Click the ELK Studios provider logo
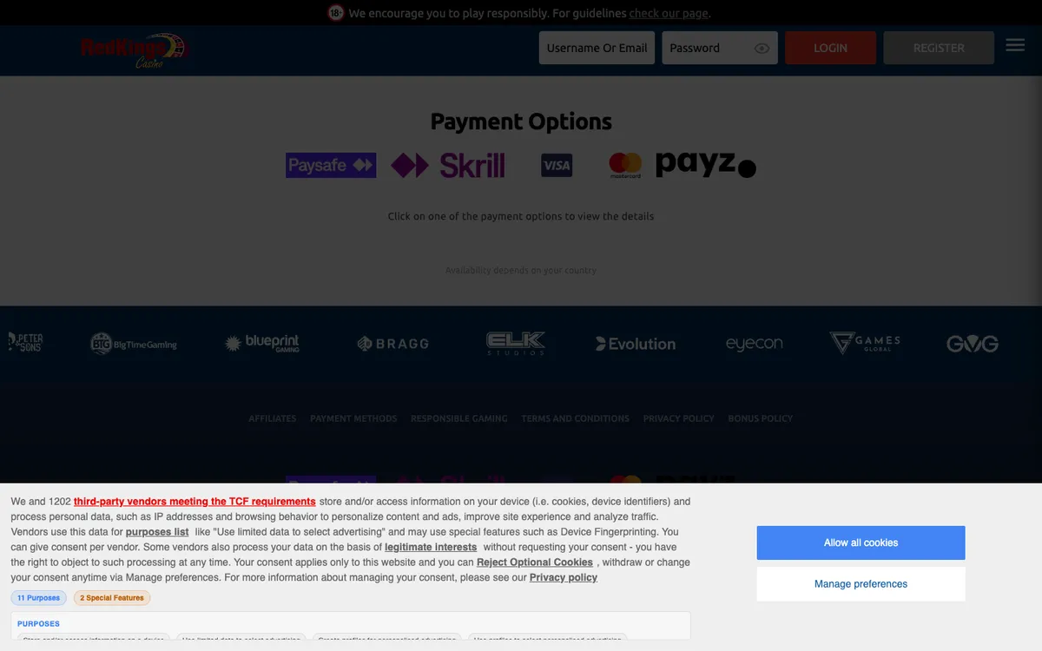 click(516, 344)
